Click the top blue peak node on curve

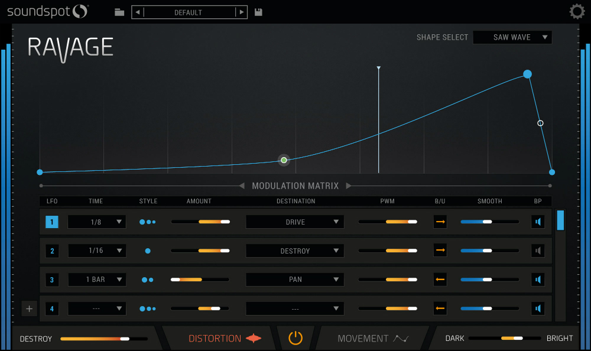coord(527,74)
